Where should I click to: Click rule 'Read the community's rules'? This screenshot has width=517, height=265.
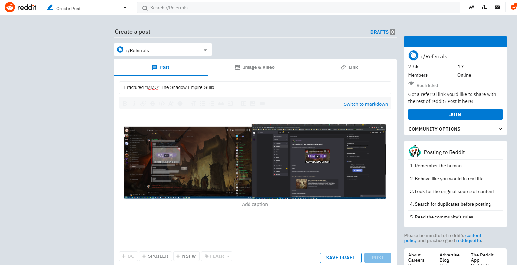(x=444, y=217)
